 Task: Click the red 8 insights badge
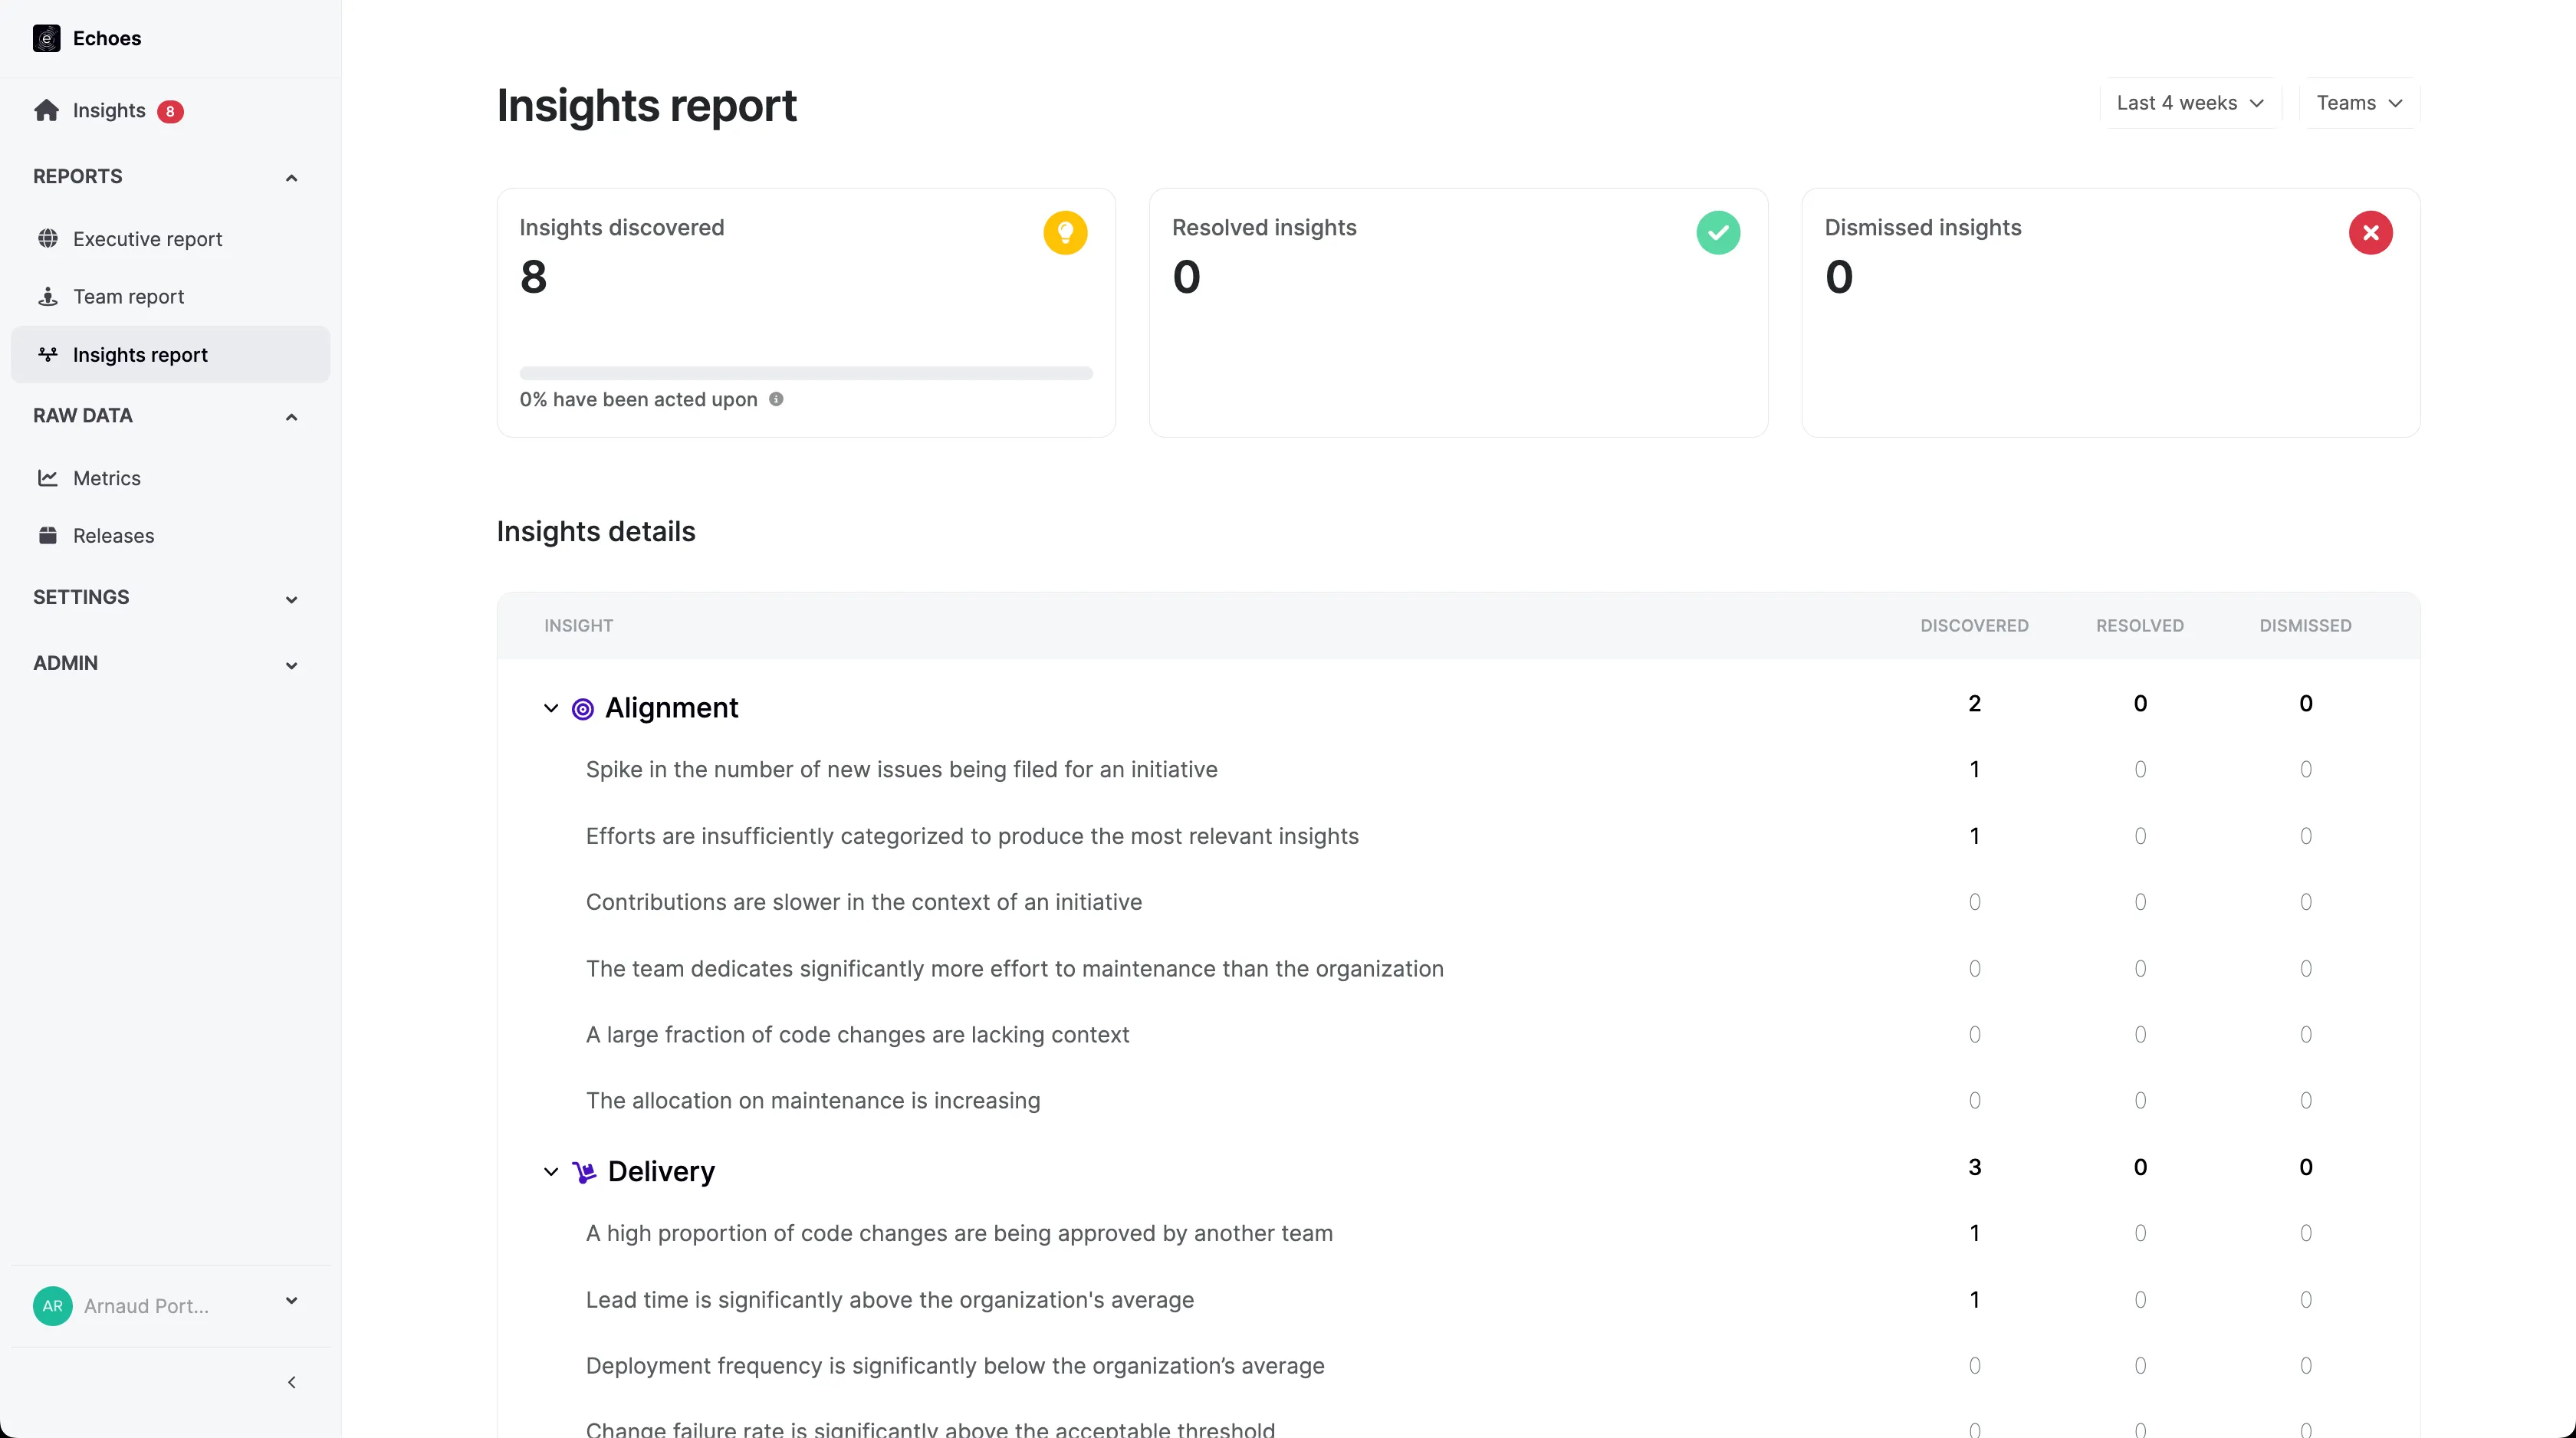pos(170,111)
